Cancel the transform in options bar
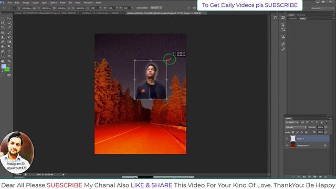 coord(195,8)
